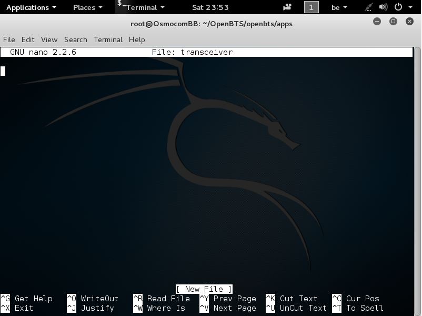The height and width of the screenshot is (316, 422).
Task: Open the Applications menu
Action: (31, 7)
